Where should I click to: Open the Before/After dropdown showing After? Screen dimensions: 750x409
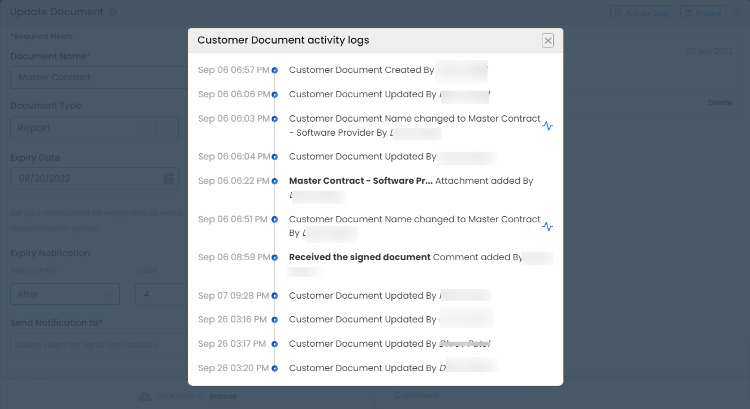[x=65, y=294]
